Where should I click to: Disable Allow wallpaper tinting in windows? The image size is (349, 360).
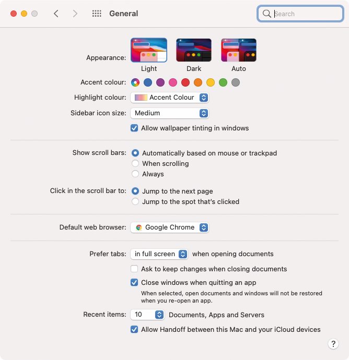tap(134, 128)
